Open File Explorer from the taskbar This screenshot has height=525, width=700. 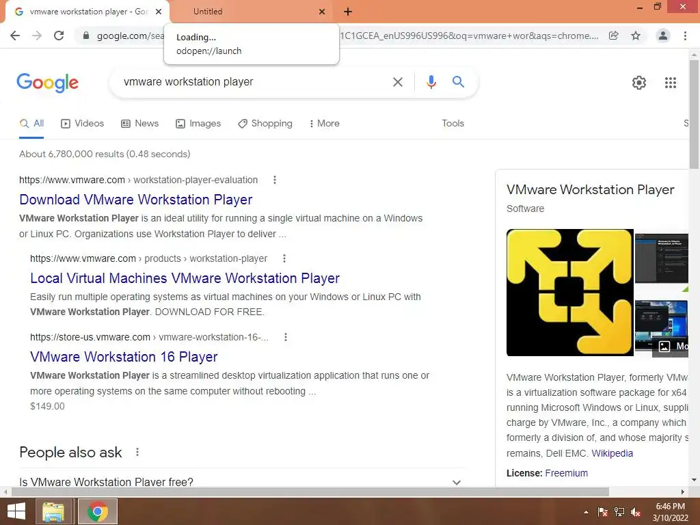[x=53, y=511]
